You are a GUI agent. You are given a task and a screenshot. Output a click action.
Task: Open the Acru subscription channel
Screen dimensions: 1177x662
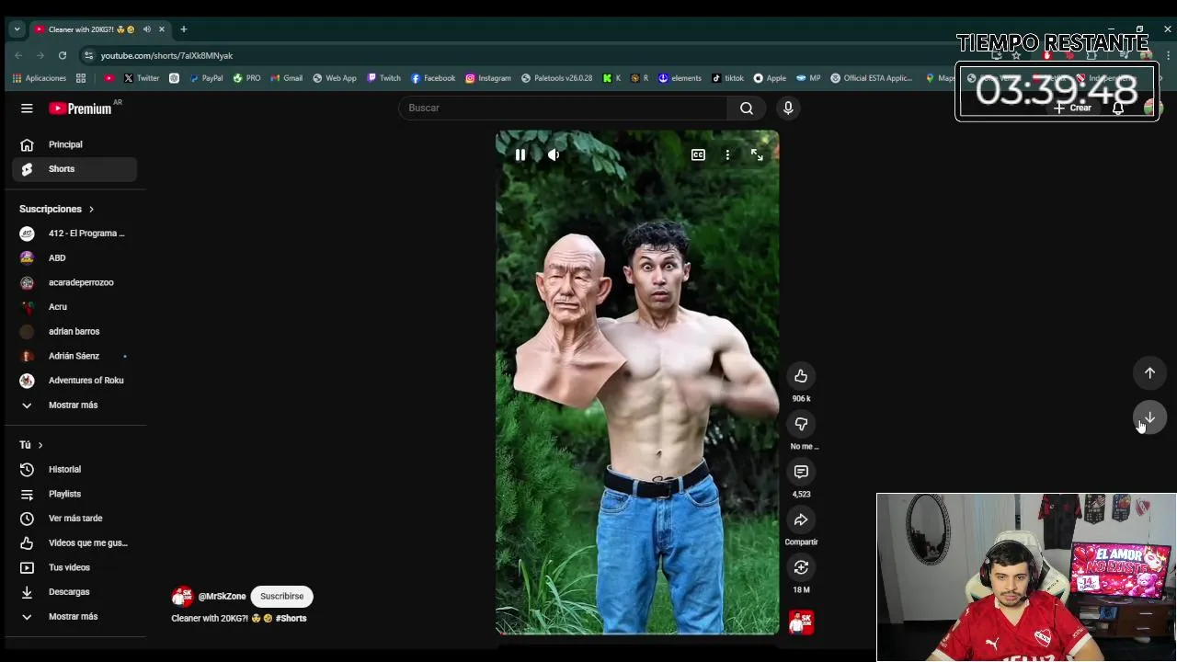(x=74, y=307)
